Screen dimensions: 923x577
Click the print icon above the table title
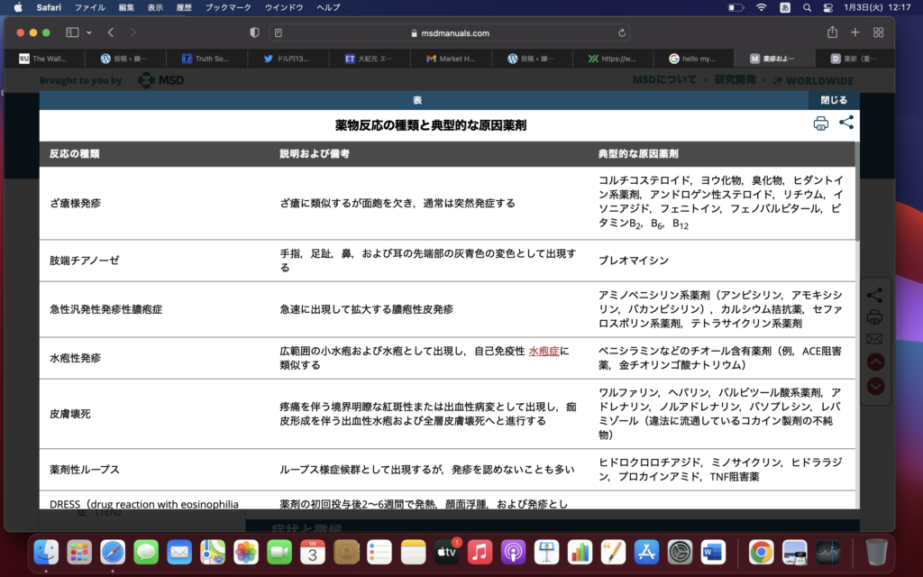(820, 124)
